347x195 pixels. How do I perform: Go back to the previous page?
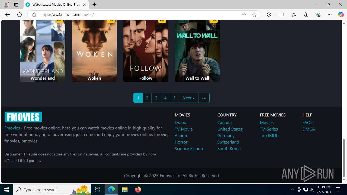(x=7, y=15)
